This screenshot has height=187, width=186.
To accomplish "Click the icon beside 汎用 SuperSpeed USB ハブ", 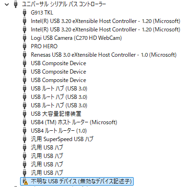I will [x=24, y=139].
